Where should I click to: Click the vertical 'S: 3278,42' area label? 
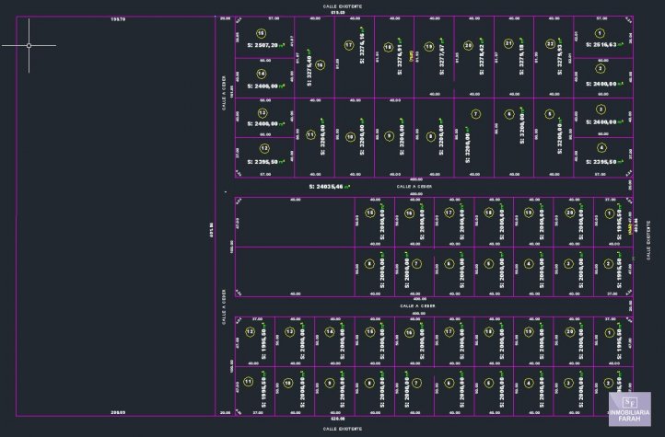482,56
